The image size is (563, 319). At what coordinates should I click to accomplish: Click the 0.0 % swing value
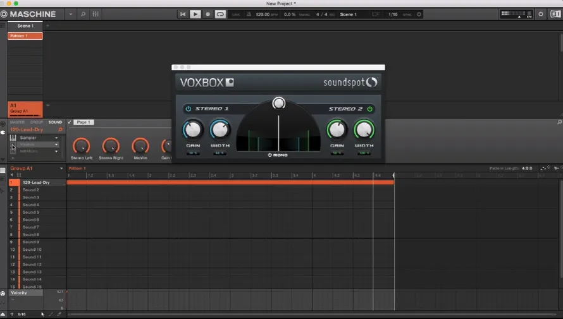[x=289, y=15]
